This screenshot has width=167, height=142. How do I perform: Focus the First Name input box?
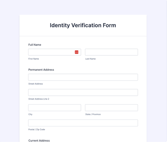(x=55, y=52)
